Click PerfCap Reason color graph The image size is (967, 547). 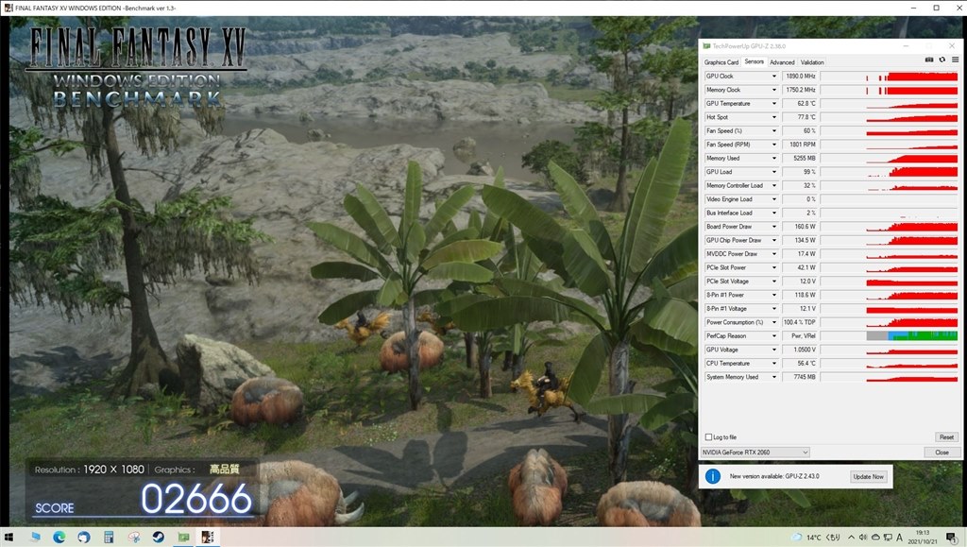(x=889, y=336)
